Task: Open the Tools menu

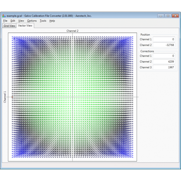Action: [43, 21]
